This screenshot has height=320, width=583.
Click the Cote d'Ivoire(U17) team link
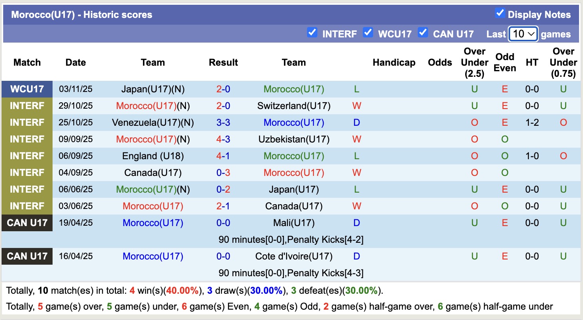294,256
